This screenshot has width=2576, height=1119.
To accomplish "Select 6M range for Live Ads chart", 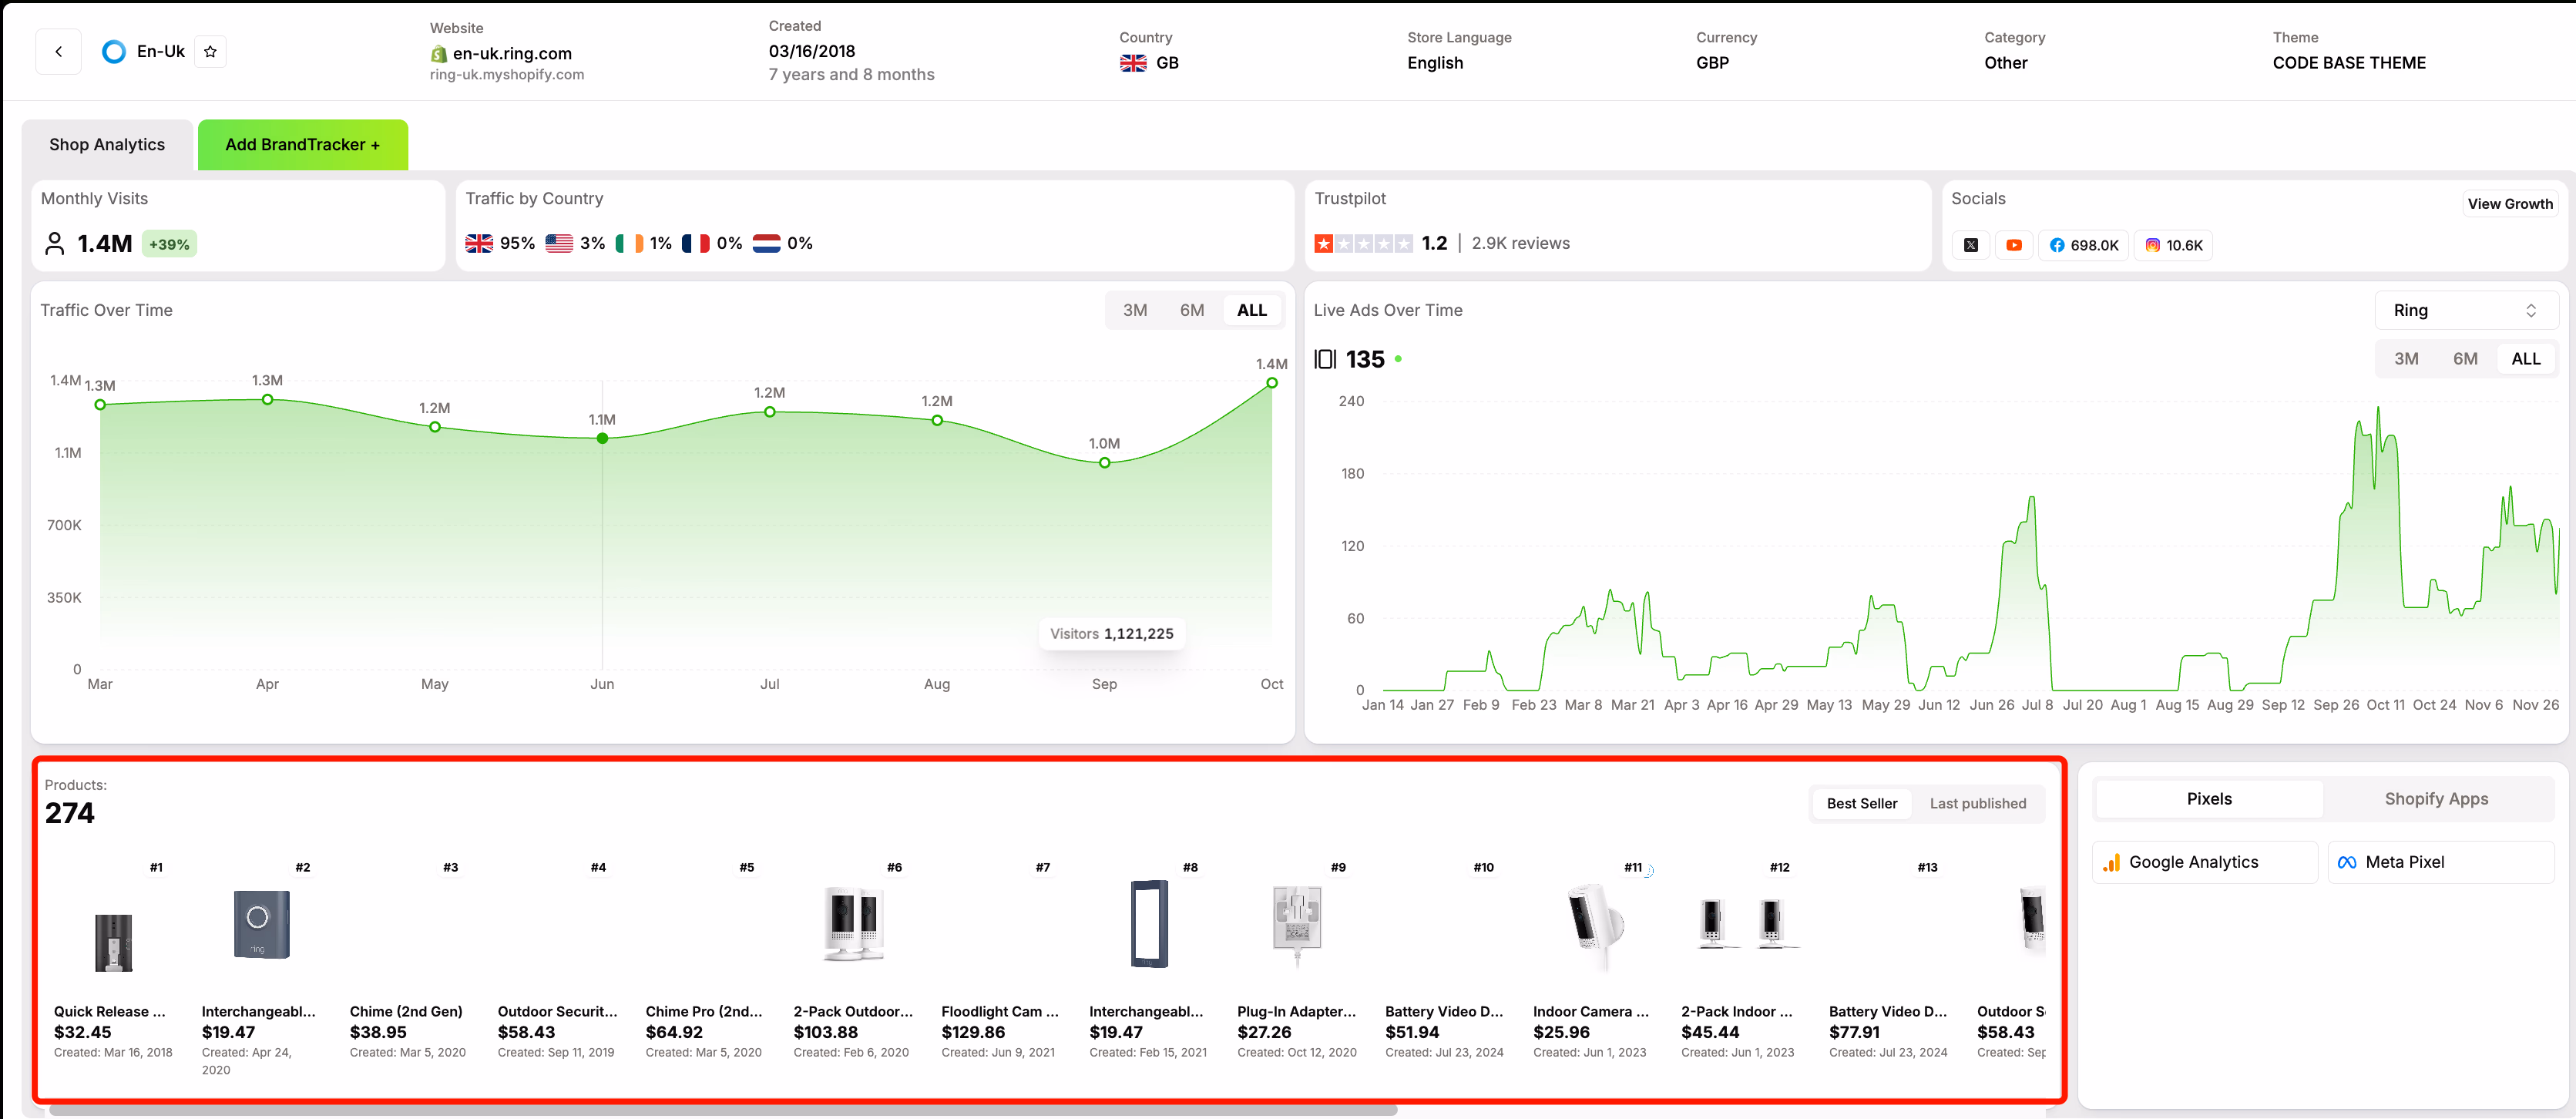I will (x=2466, y=358).
